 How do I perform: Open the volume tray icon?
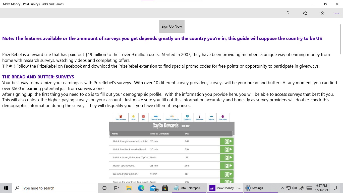click(295, 188)
